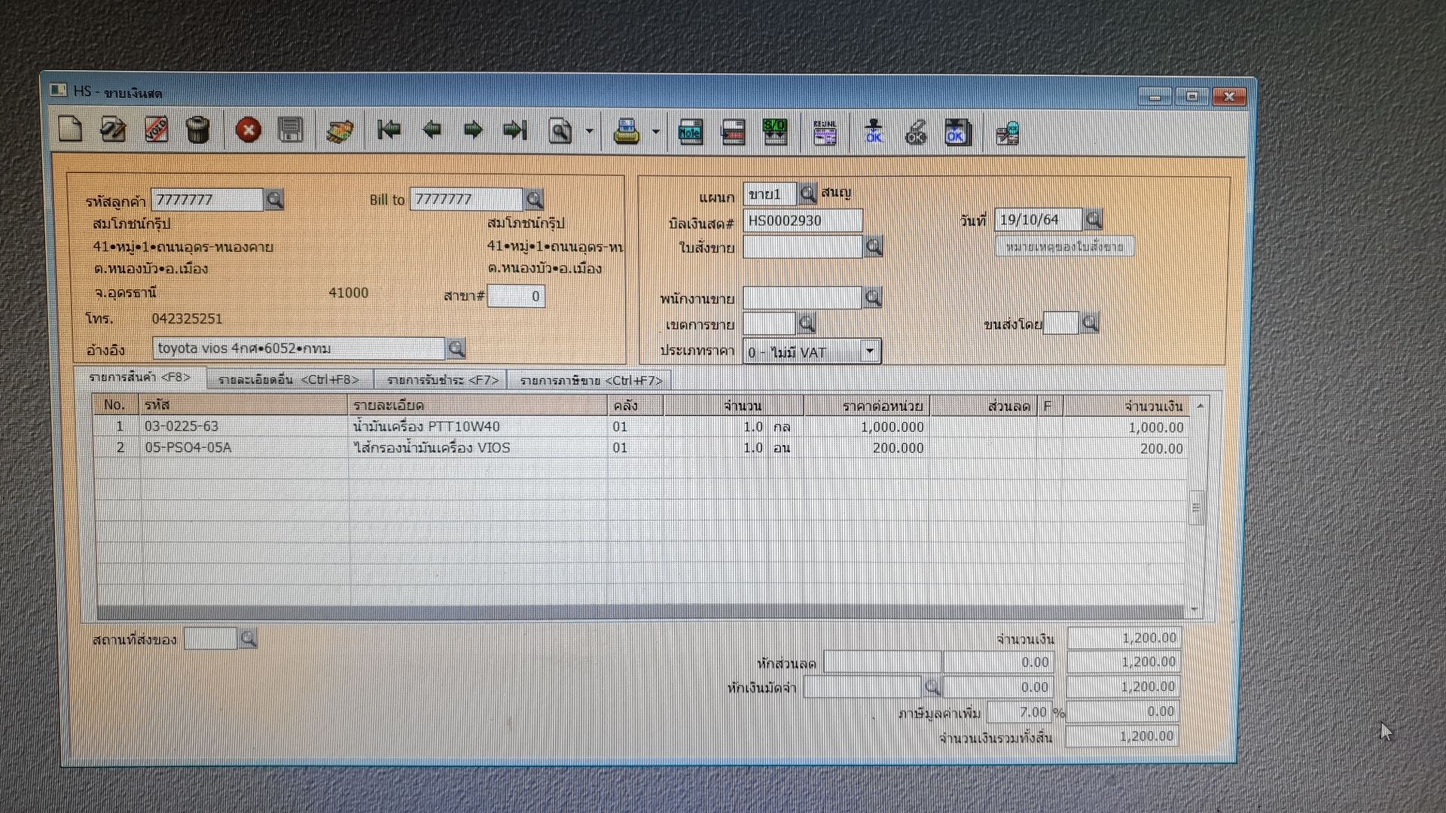The image size is (1446, 813).
Task: Click the gray OK stamp icon
Action: [x=916, y=132]
